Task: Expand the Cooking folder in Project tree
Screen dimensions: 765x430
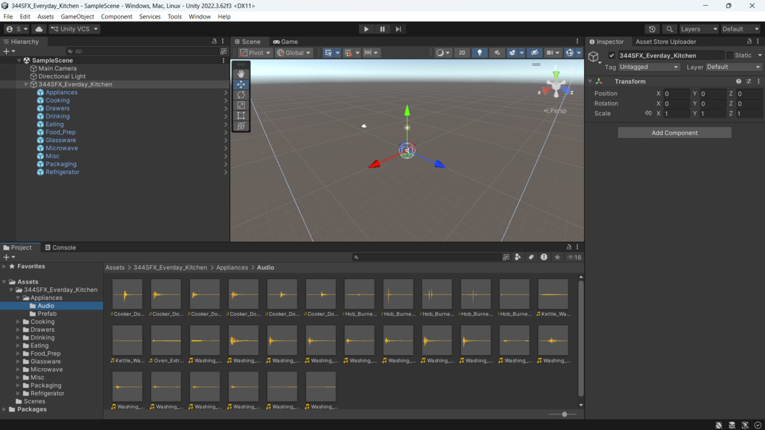Action: 18,322
